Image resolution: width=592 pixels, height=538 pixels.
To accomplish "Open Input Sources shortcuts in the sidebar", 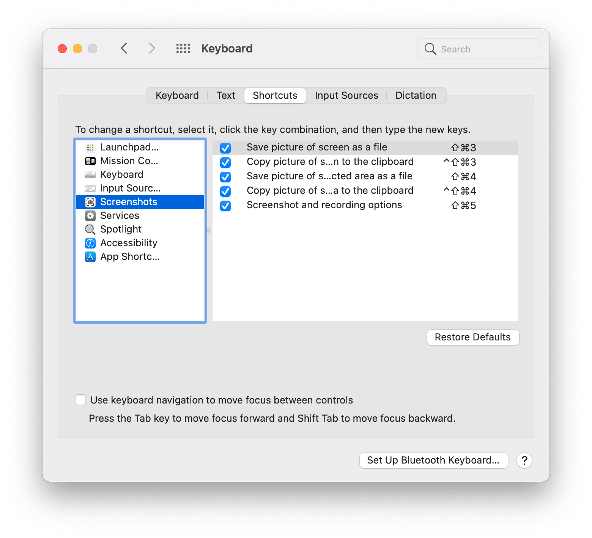I will [x=130, y=188].
